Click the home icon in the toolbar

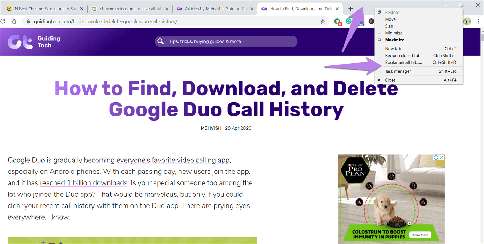coord(14,21)
